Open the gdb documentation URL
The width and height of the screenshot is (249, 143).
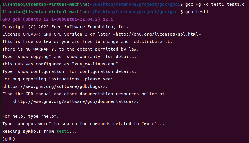pyautogui.click(x=76, y=101)
